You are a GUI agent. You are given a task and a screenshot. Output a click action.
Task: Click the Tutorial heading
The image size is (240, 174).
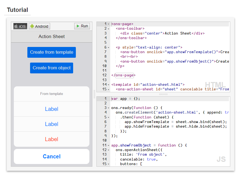17,10
